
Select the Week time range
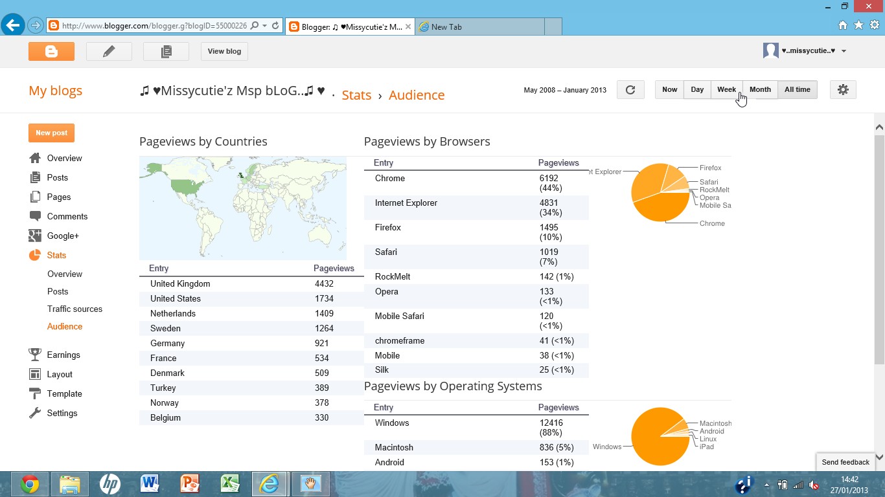[726, 90]
